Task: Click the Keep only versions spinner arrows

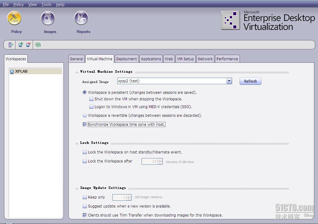Action: click(x=129, y=197)
